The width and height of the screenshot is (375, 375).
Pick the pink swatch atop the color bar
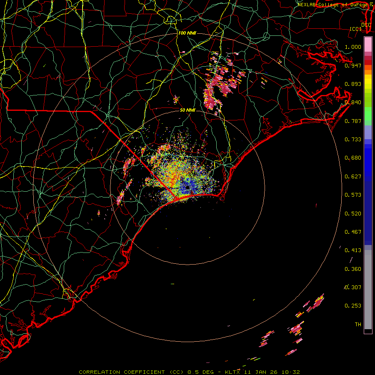click(x=368, y=45)
